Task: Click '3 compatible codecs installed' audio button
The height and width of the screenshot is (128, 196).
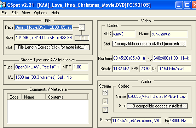Action: coord(157,106)
